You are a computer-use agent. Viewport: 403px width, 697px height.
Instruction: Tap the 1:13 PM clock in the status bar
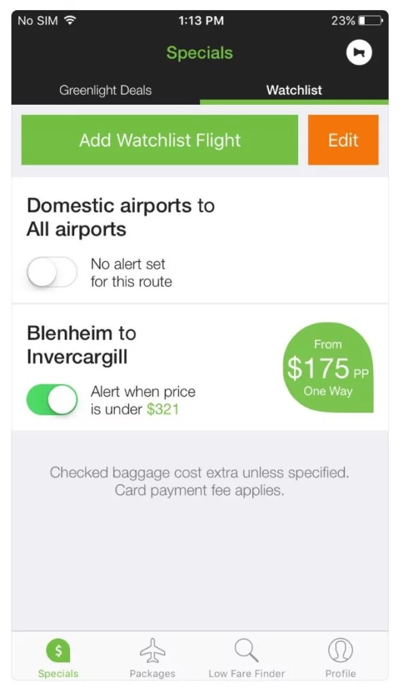click(x=201, y=20)
